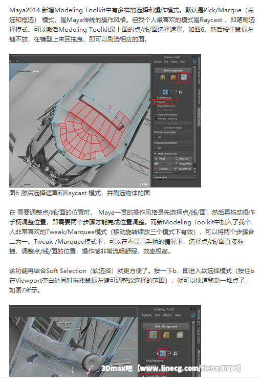Screen dimensions: 261x378
Task: Click the Target Weld tool in figure 6
Action: coord(183,164)
